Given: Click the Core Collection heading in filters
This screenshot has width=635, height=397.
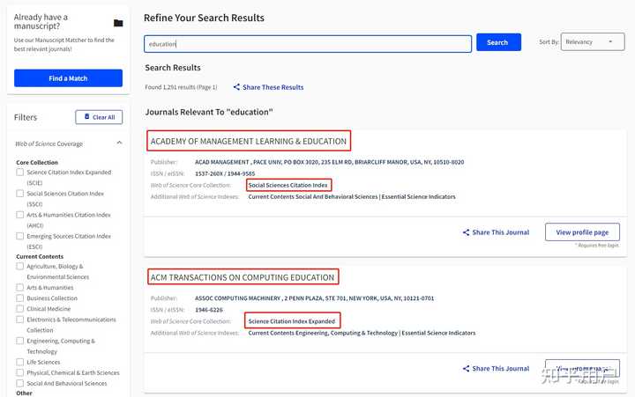Looking at the screenshot, I should (x=37, y=163).
